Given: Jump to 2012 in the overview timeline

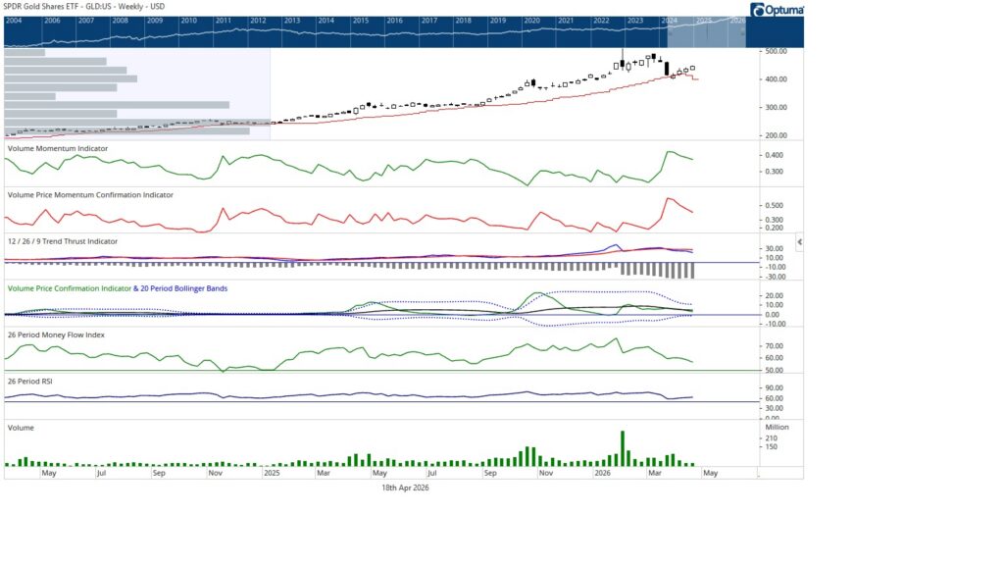Looking at the screenshot, I should tap(259, 20).
